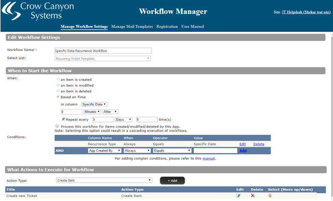Open the 'in column' Specific Date dropdown
The image size is (333, 201).
94,104
